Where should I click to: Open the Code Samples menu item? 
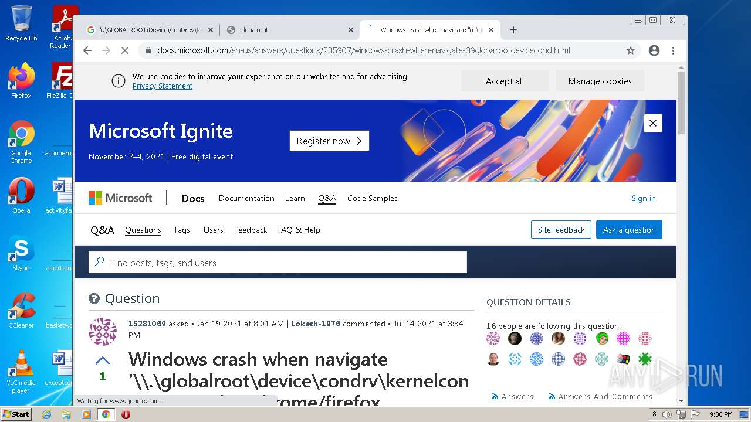pos(373,198)
